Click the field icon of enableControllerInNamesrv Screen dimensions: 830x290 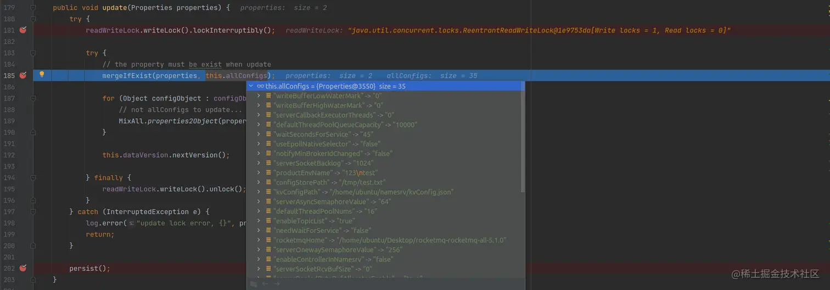coord(269,259)
